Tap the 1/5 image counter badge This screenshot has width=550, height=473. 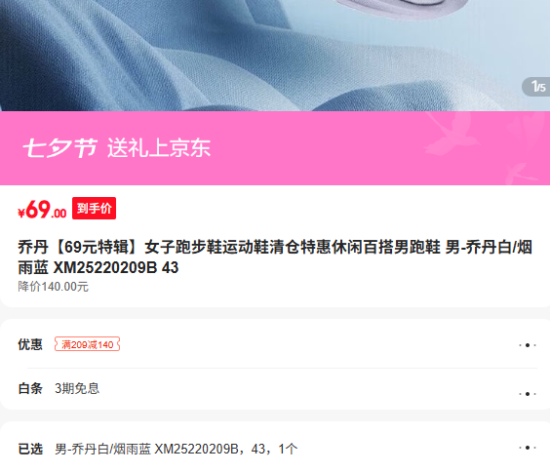coord(536,87)
